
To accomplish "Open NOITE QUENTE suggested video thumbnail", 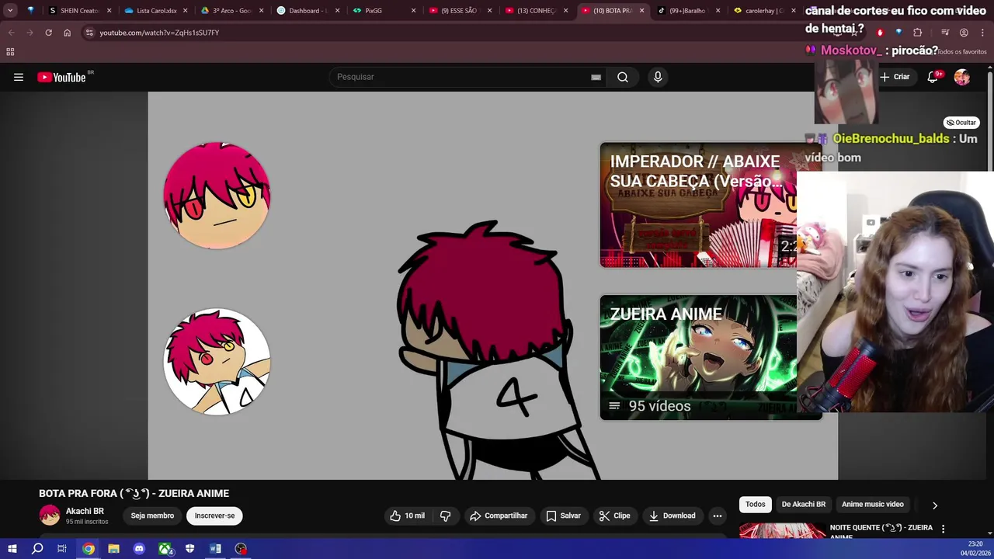I will coord(782,531).
